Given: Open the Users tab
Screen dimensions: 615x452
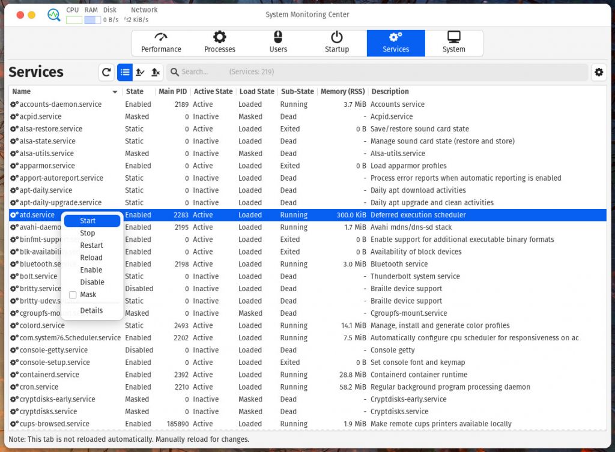Looking at the screenshot, I should pyautogui.click(x=278, y=43).
